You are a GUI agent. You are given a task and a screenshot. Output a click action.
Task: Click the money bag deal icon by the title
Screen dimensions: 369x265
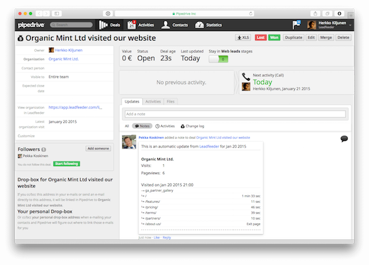coord(20,38)
